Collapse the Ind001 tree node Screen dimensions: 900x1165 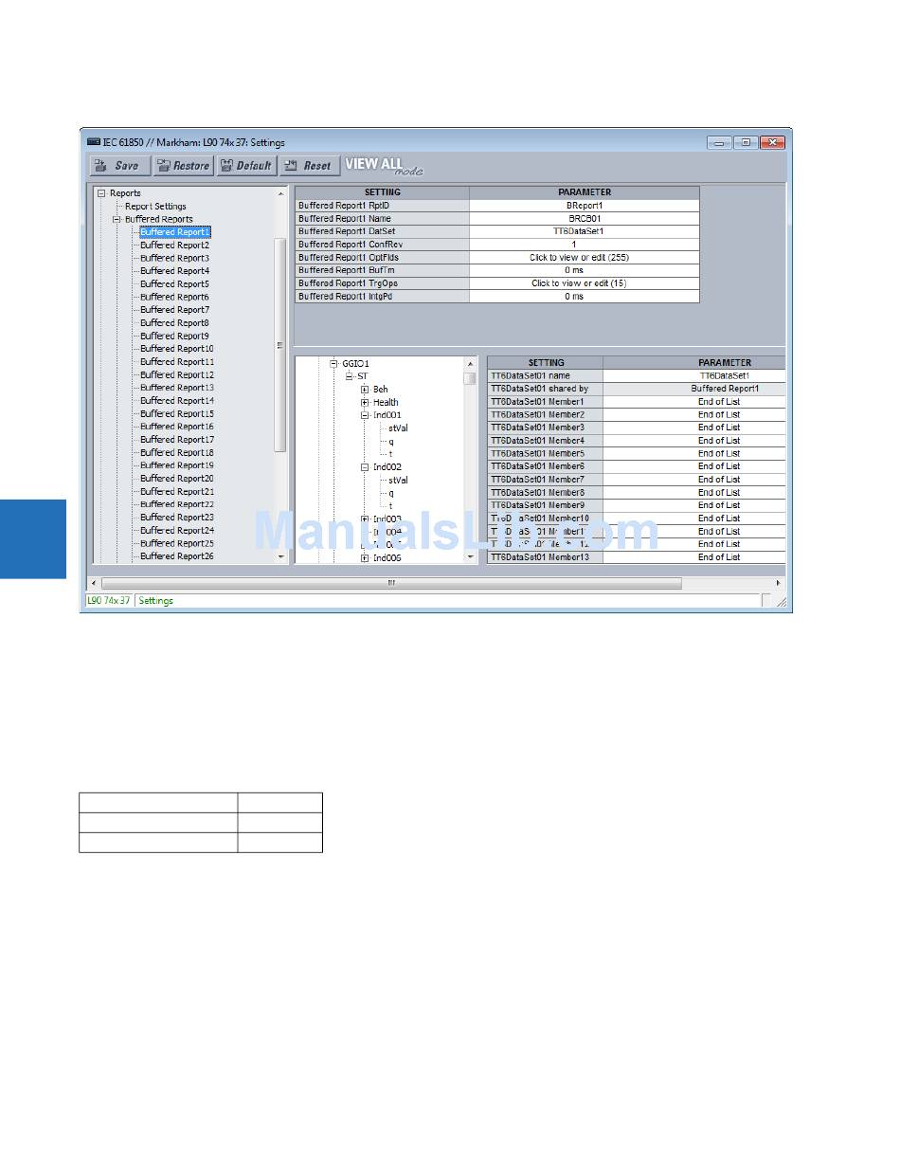(x=365, y=415)
